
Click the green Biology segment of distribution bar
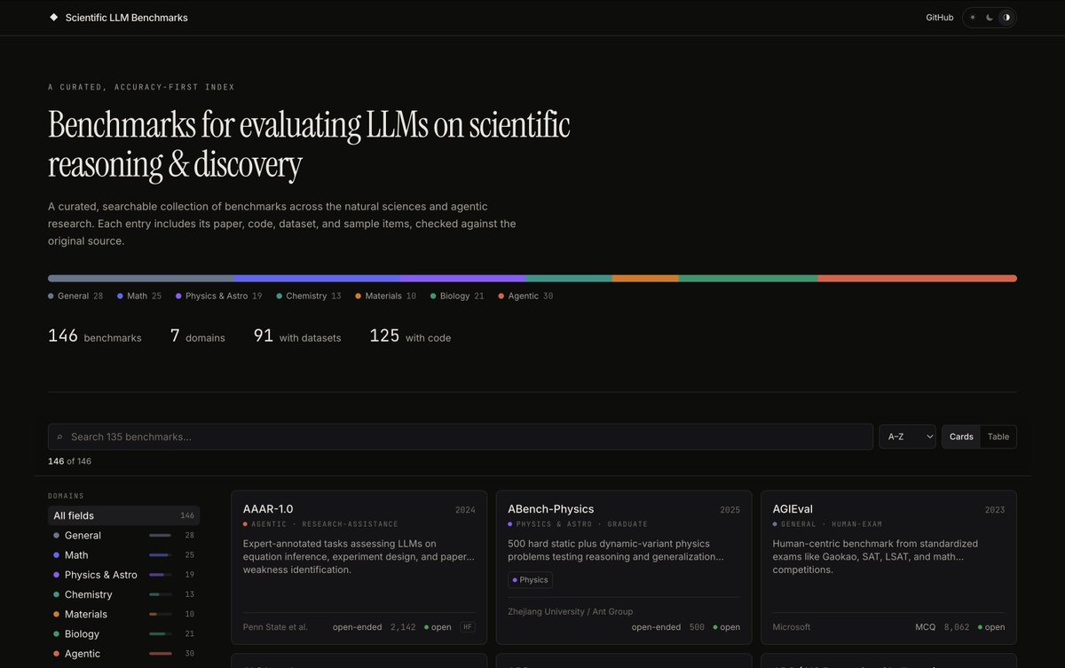(x=748, y=279)
